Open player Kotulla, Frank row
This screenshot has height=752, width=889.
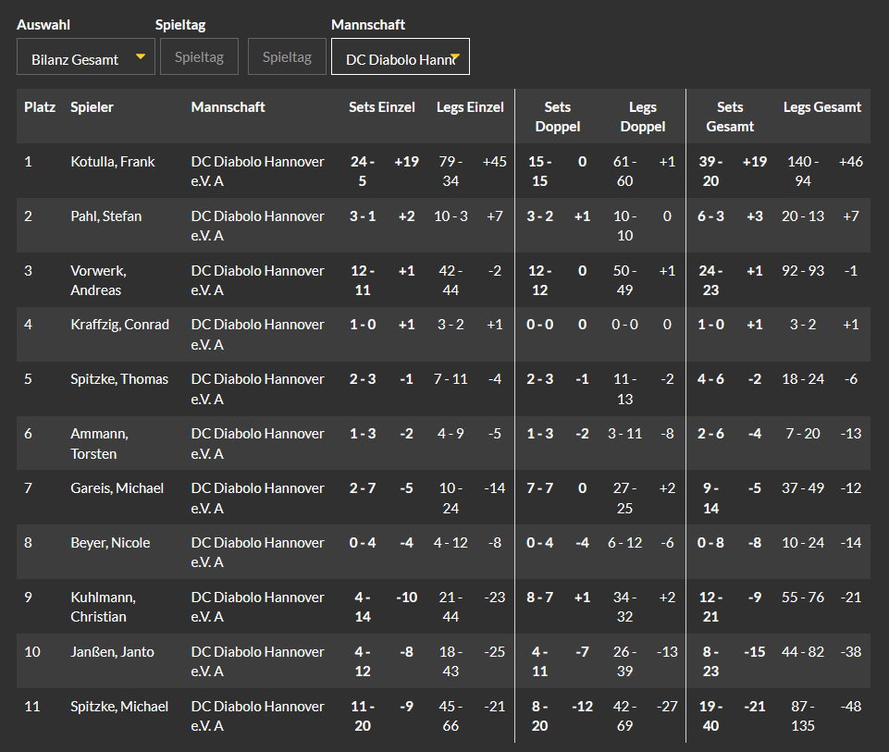(x=443, y=170)
